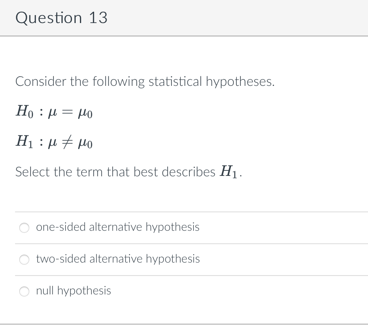Click the hypothesis statement H0
The image size is (368, 330).
(54, 112)
